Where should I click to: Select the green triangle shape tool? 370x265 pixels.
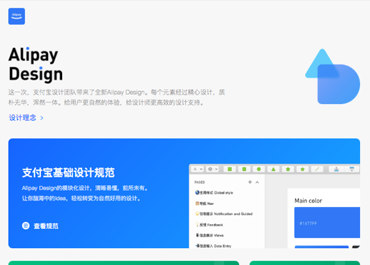pyautogui.click(x=273, y=169)
